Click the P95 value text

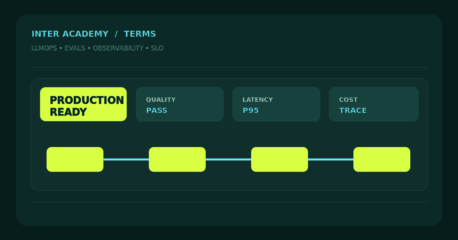251,110
